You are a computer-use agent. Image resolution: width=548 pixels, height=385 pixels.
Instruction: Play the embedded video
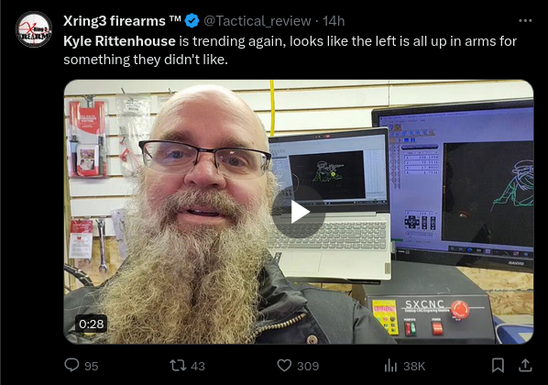(x=299, y=212)
